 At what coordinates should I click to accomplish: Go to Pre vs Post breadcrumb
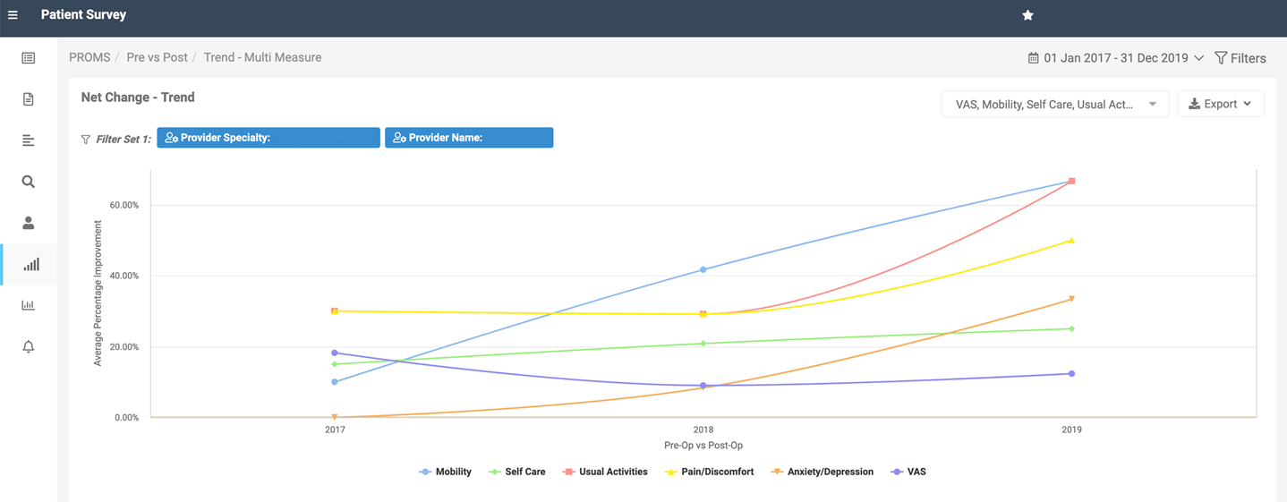tap(157, 57)
